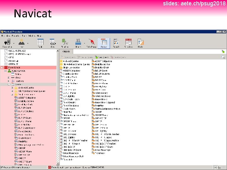Switch to the Table objects view

point(40,43)
